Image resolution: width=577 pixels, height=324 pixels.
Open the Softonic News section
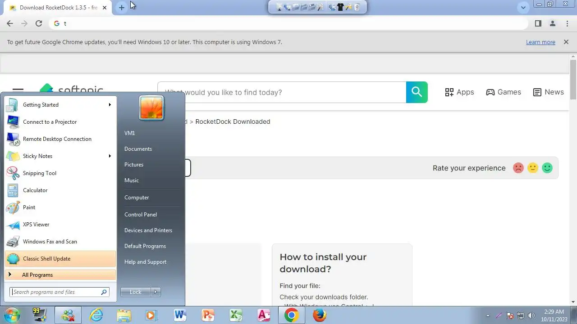548,92
